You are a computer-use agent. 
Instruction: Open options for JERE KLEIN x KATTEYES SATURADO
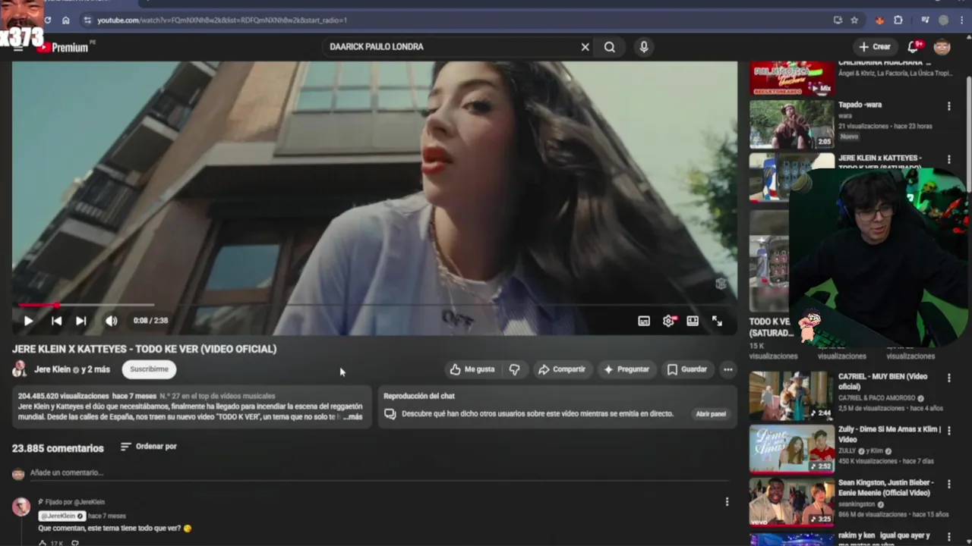[948, 159]
